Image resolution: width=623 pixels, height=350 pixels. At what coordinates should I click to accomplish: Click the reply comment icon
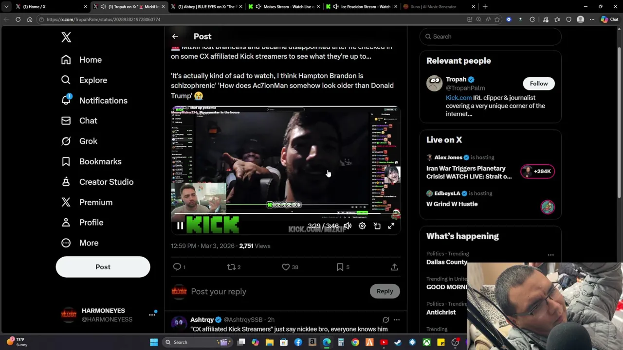(177, 267)
